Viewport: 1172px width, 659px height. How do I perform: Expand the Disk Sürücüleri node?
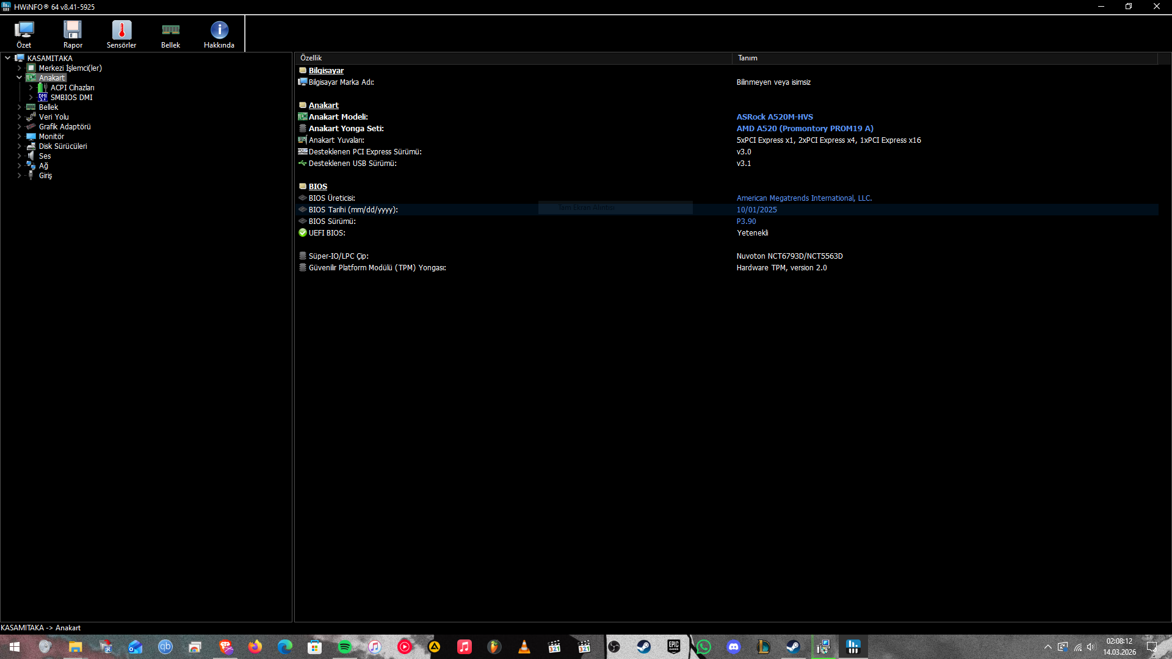(19, 146)
